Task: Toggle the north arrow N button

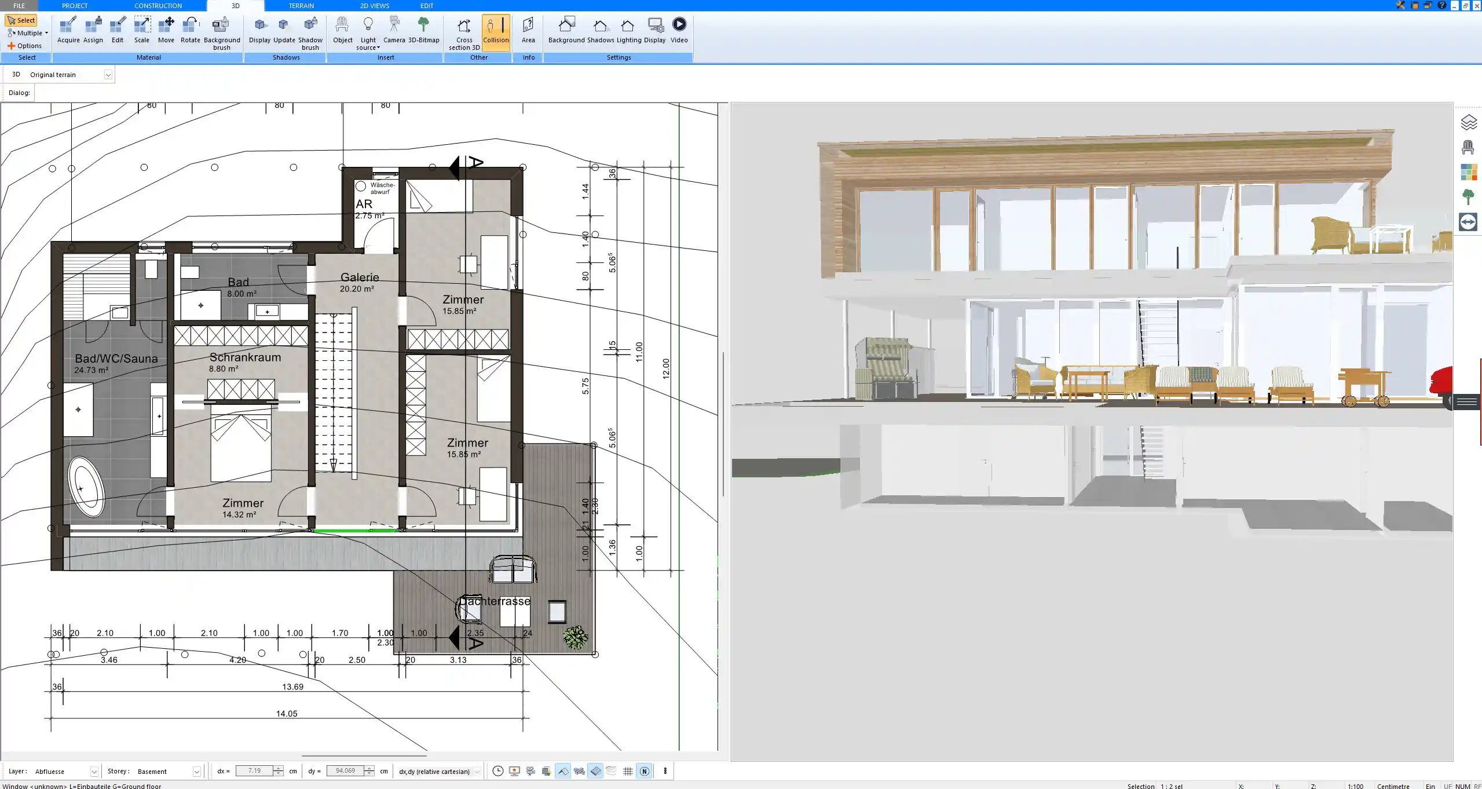Action: click(644, 771)
